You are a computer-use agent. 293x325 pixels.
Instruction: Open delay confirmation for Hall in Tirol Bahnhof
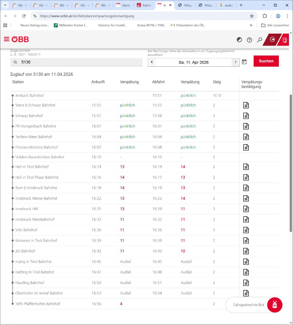246,167
